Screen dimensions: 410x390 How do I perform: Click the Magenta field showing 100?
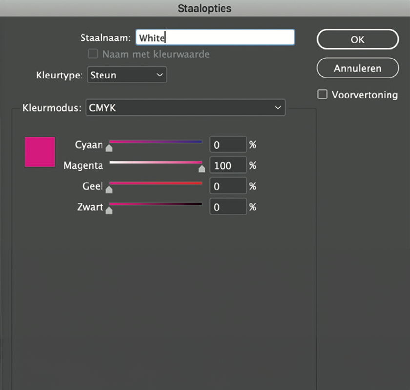228,165
